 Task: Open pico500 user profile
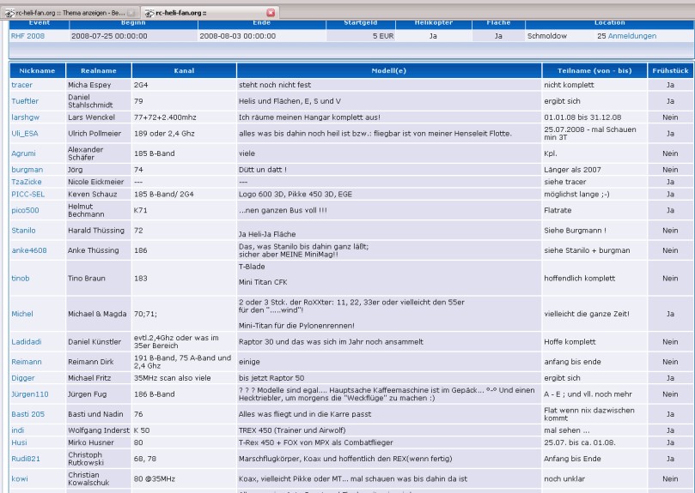click(x=25, y=210)
